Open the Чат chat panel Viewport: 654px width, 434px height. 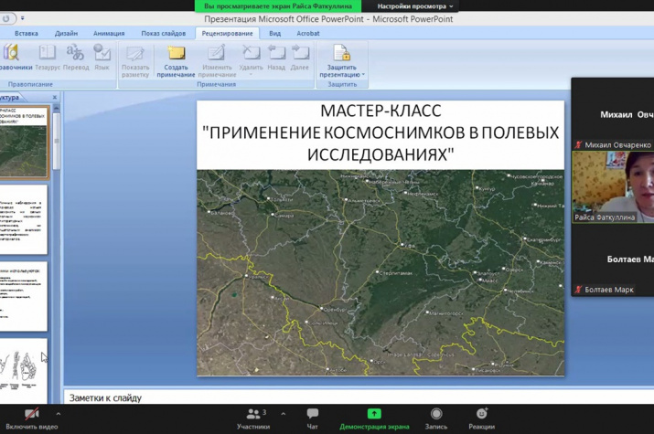[313, 419]
